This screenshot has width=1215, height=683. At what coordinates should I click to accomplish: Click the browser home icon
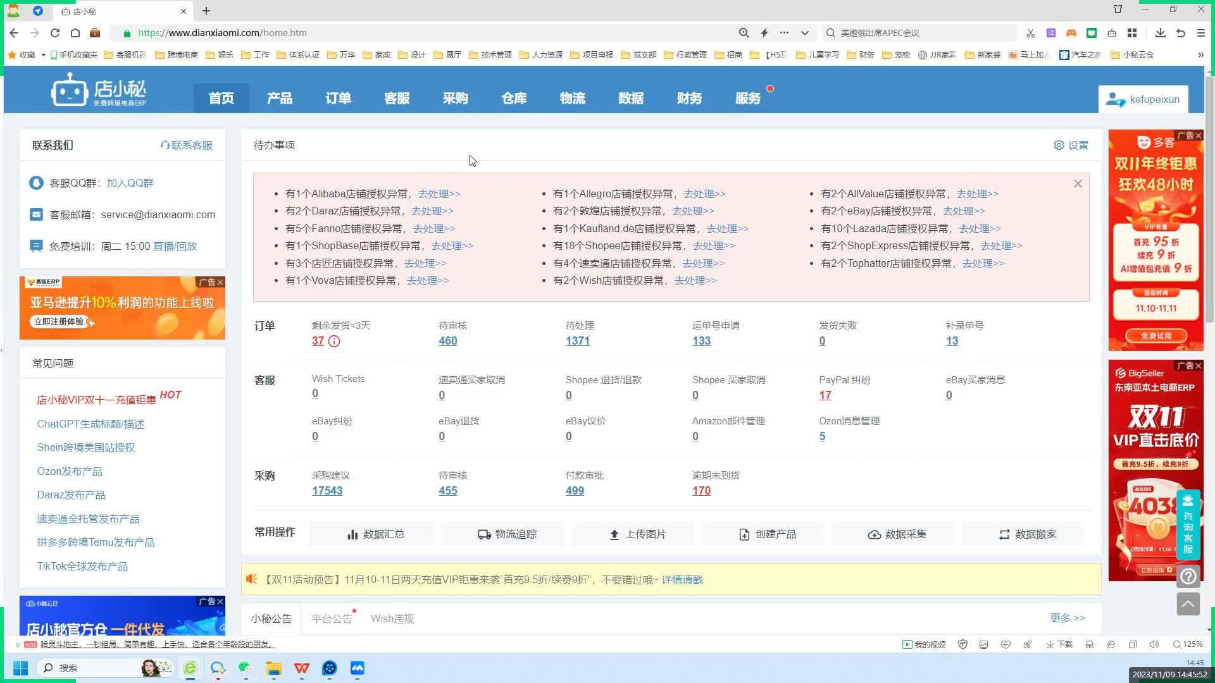pos(75,33)
